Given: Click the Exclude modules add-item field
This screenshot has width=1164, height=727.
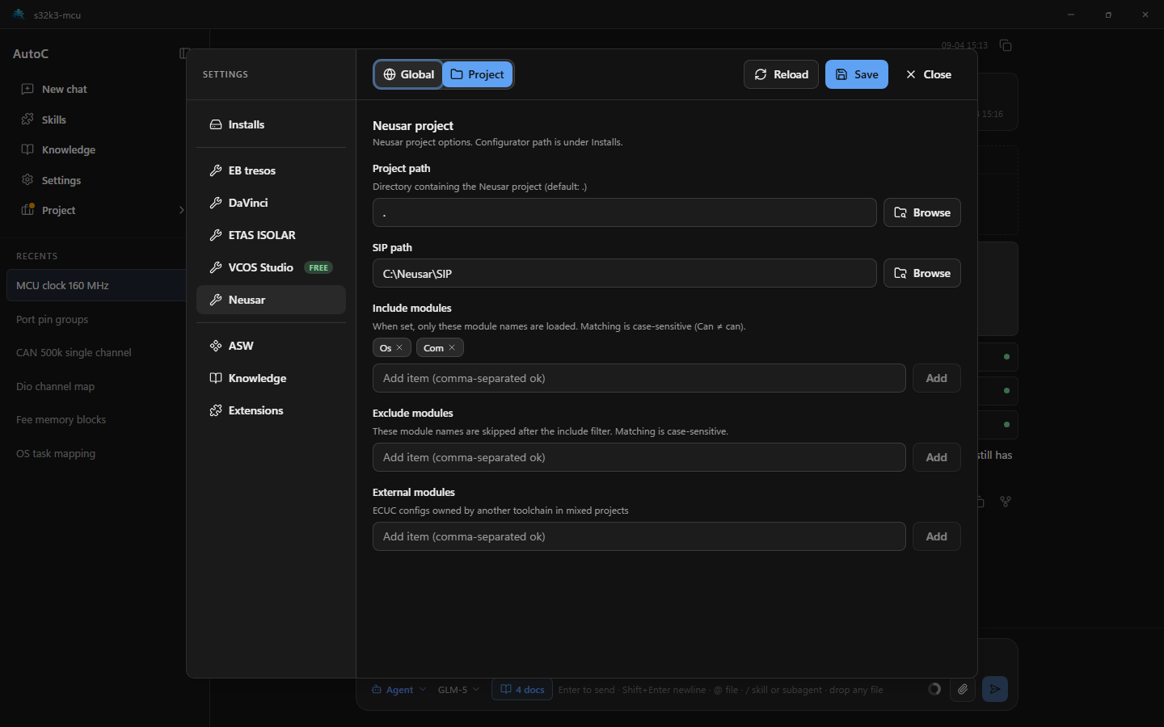Looking at the screenshot, I should tap(639, 457).
